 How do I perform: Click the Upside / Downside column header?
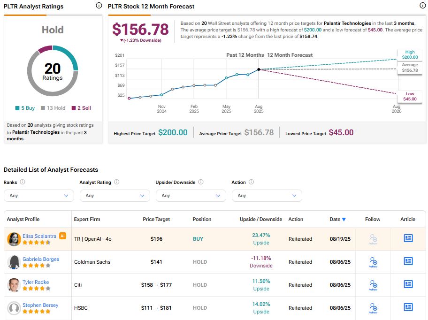[x=261, y=219]
